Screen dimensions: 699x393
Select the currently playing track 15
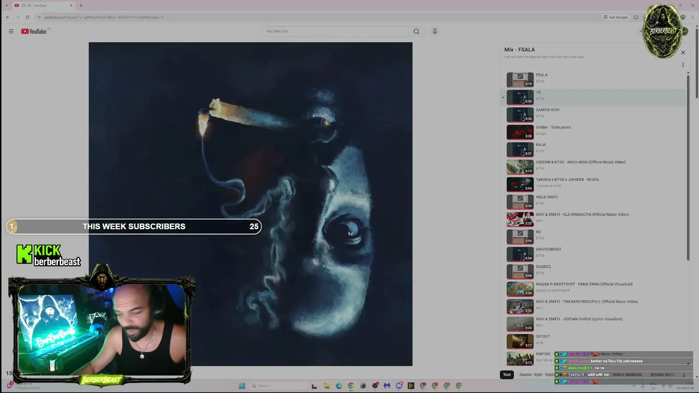594,97
